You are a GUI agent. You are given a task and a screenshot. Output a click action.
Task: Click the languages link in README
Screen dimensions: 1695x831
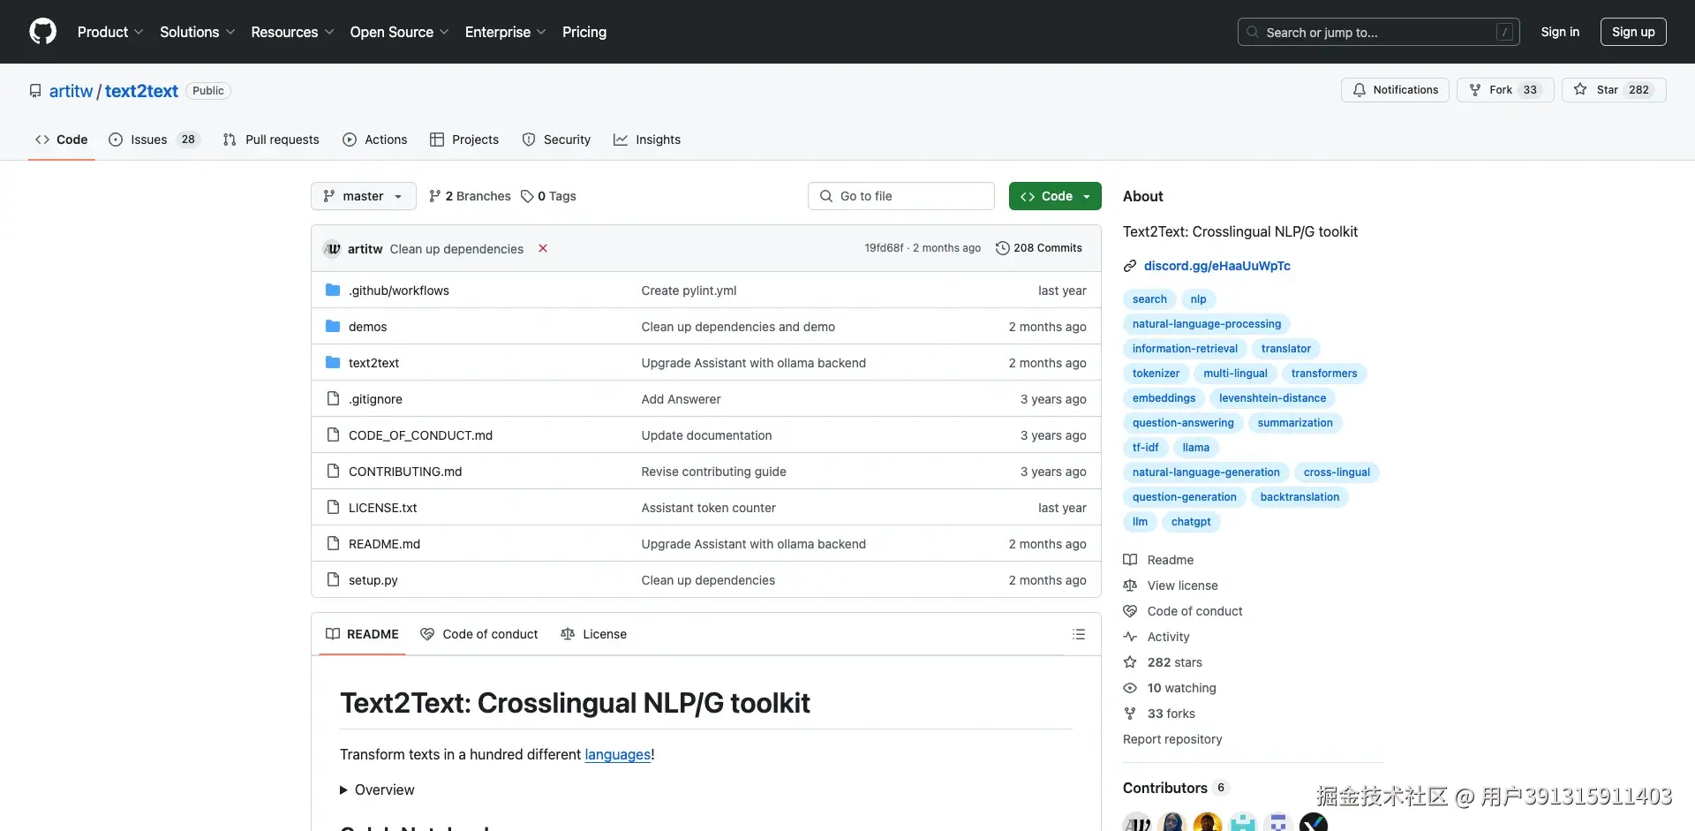pos(618,754)
